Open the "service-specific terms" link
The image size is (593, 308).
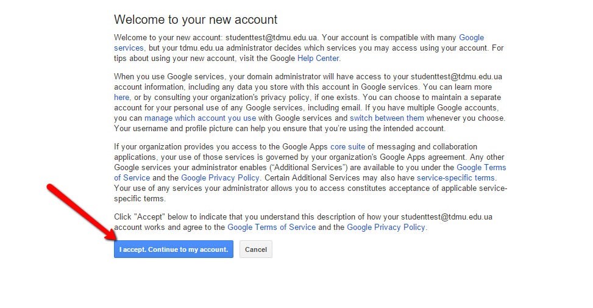point(456,178)
